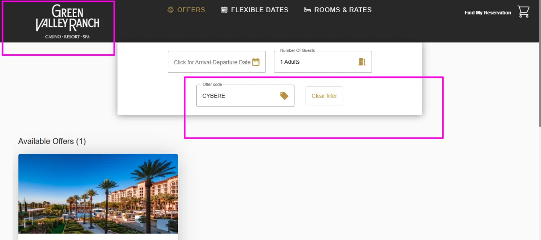Click the calendar icon in the date field
The image size is (541, 240).
pos(256,62)
